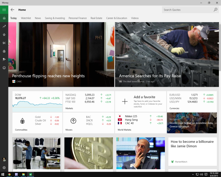Open the Markets tile label
This screenshot has height=177, width=221.
69,108
